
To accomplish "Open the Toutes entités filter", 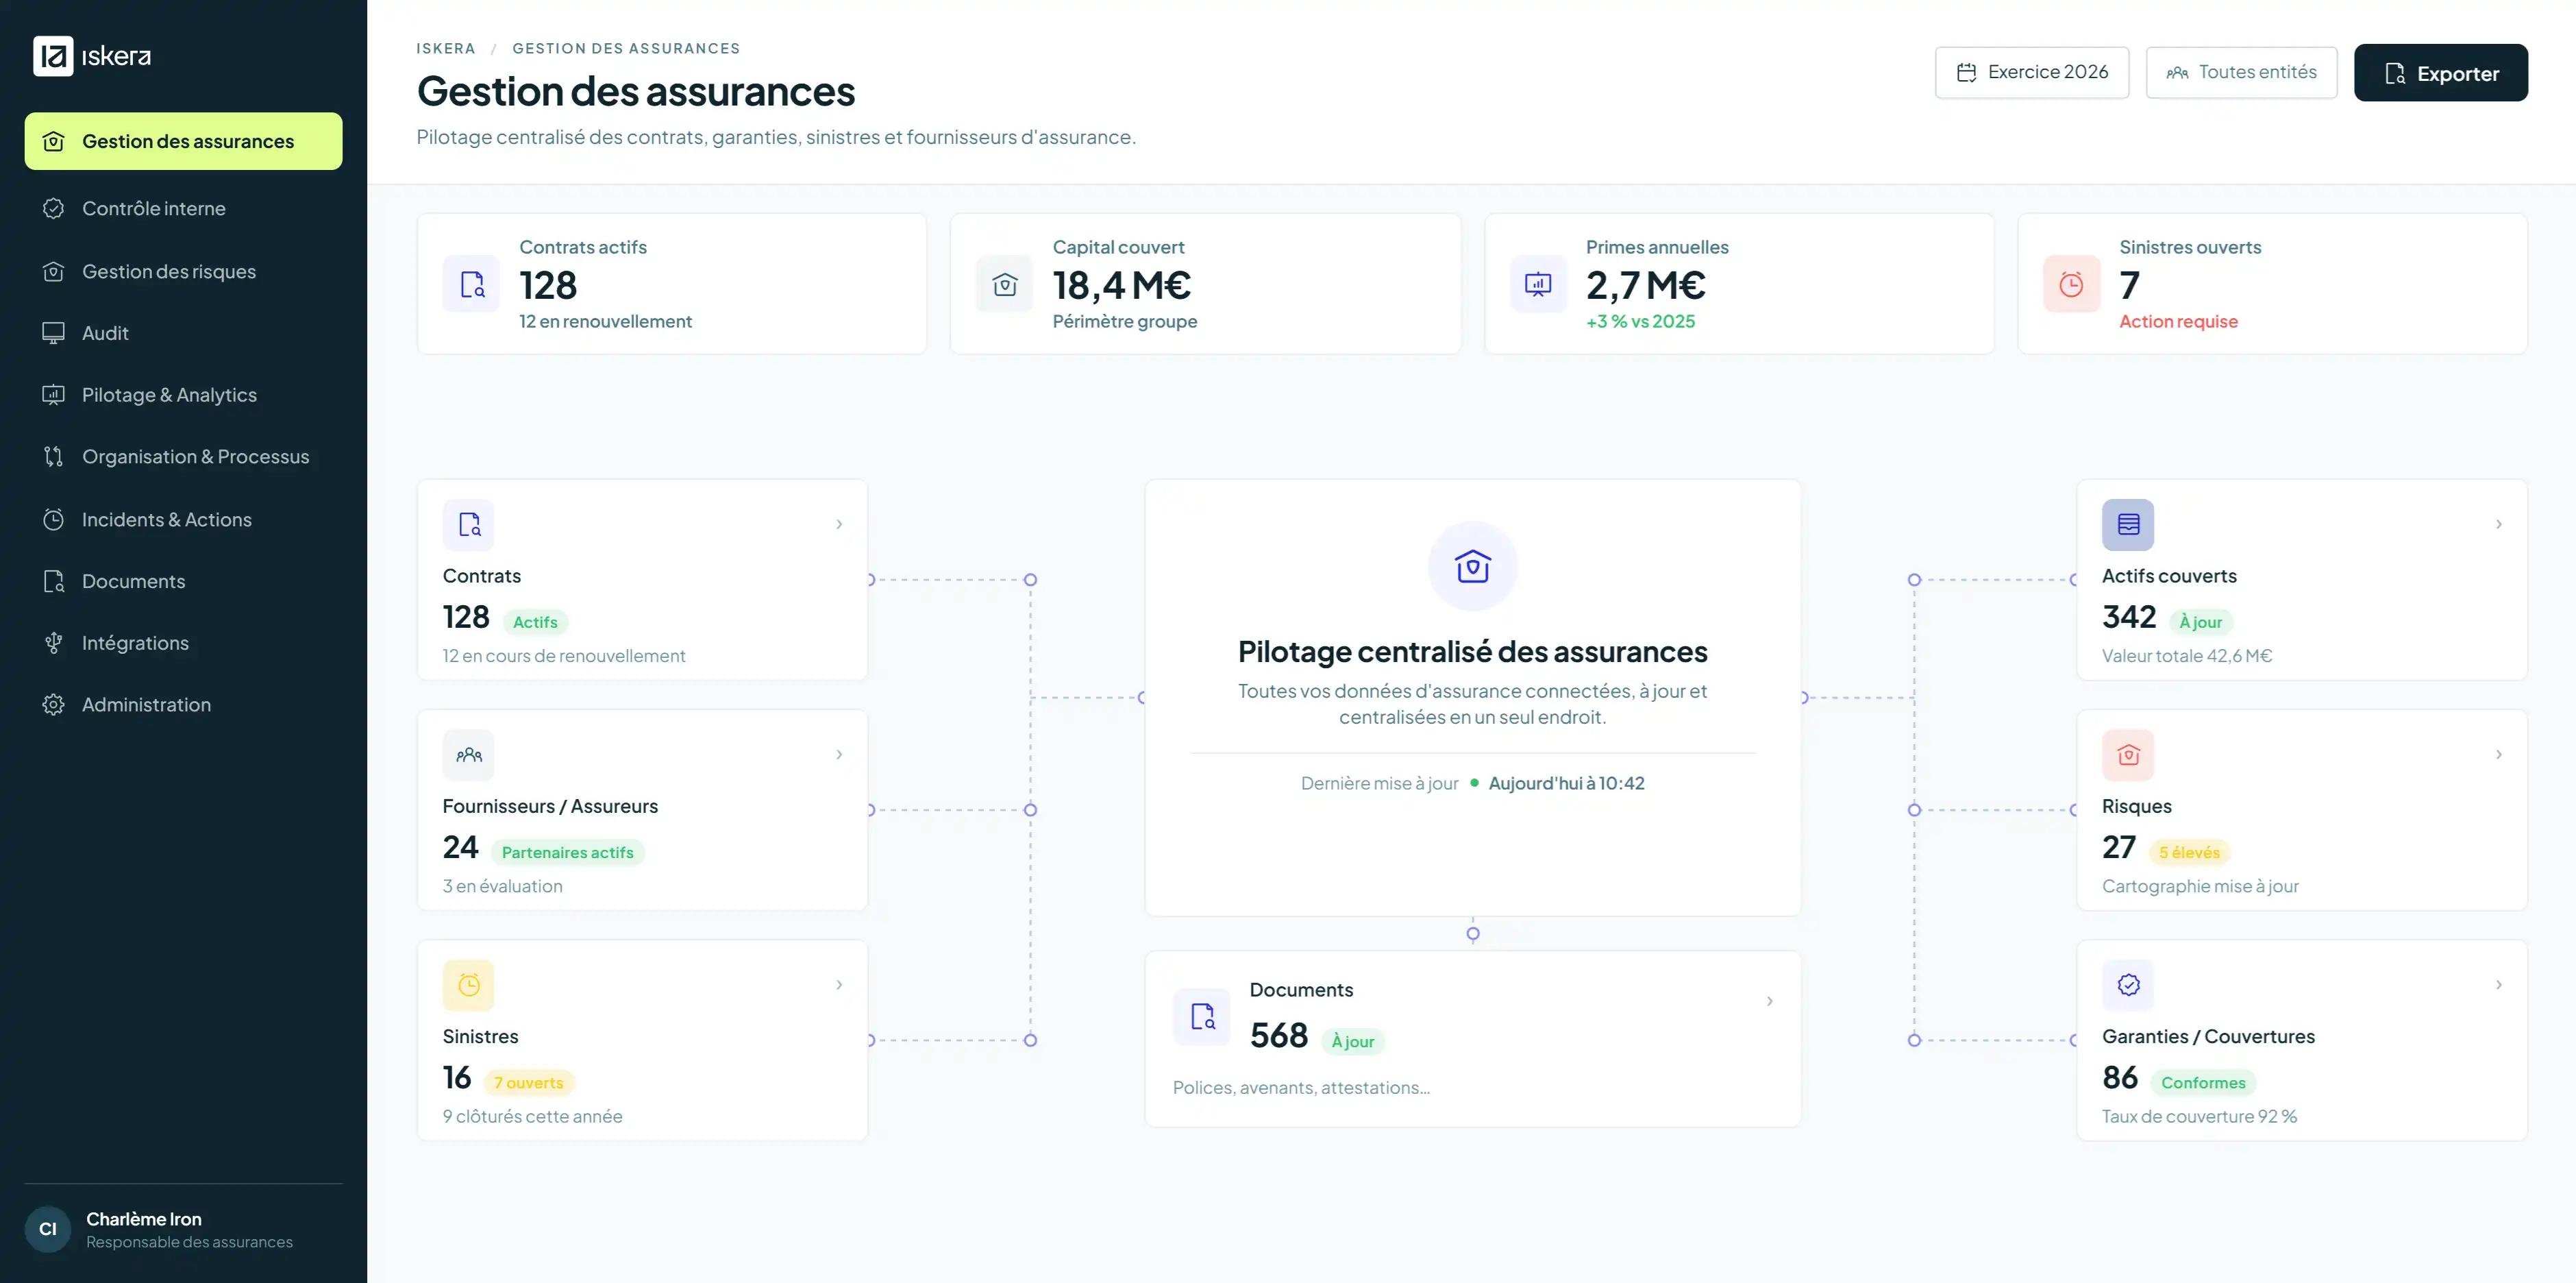I will [x=2241, y=73].
